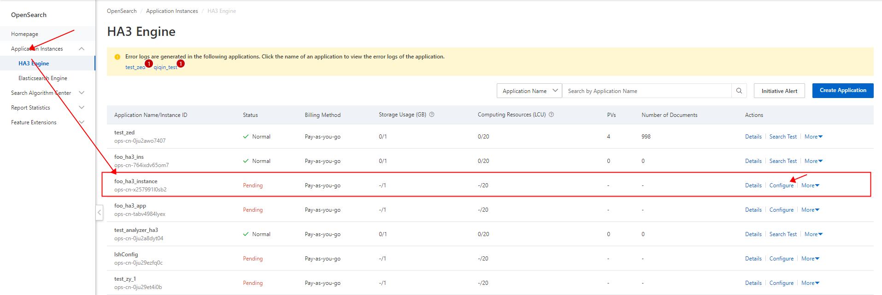Image resolution: width=882 pixels, height=295 pixels.
Task: Open Details for foo_ha3_app
Action: coord(753,210)
